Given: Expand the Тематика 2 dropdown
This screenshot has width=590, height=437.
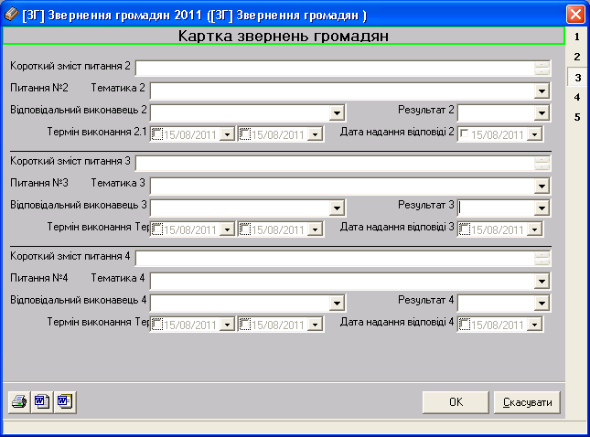Looking at the screenshot, I should pyautogui.click(x=542, y=91).
